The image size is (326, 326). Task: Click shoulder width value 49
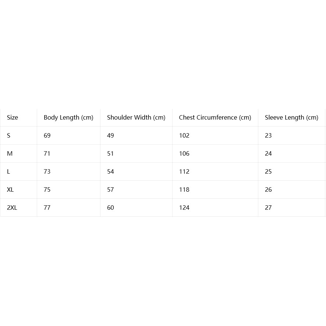pos(110,135)
